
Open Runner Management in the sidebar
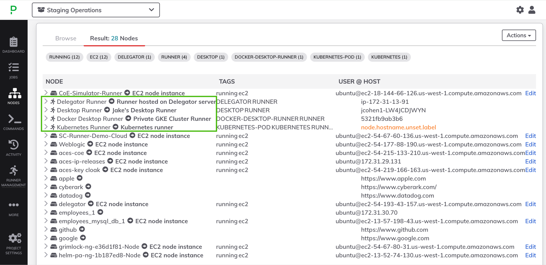pyautogui.click(x=14, y=176)
